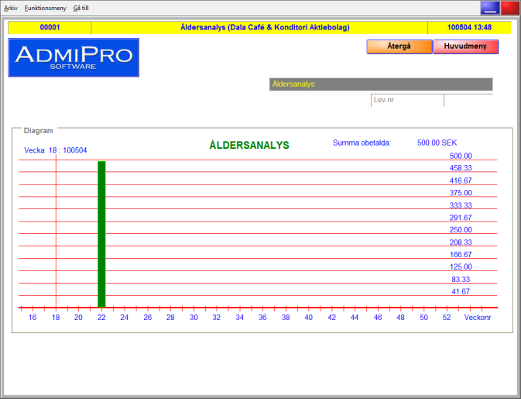Open the Funktionsmeny menu
The width and height of the screenshot is (521, 399).
coord(45,8)
